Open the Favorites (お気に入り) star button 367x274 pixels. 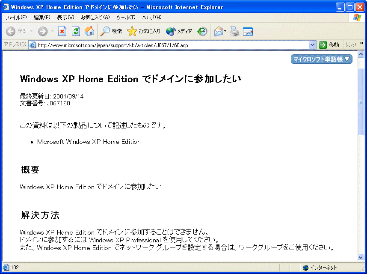[144, 31]
